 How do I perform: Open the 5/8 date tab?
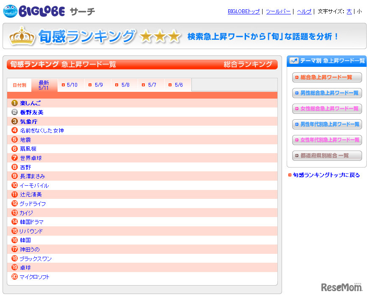click(x=123, y=85)
